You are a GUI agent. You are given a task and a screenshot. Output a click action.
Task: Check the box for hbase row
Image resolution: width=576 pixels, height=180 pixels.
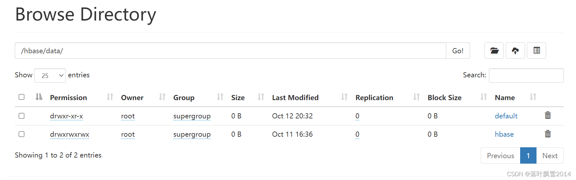tap(22, 134)
